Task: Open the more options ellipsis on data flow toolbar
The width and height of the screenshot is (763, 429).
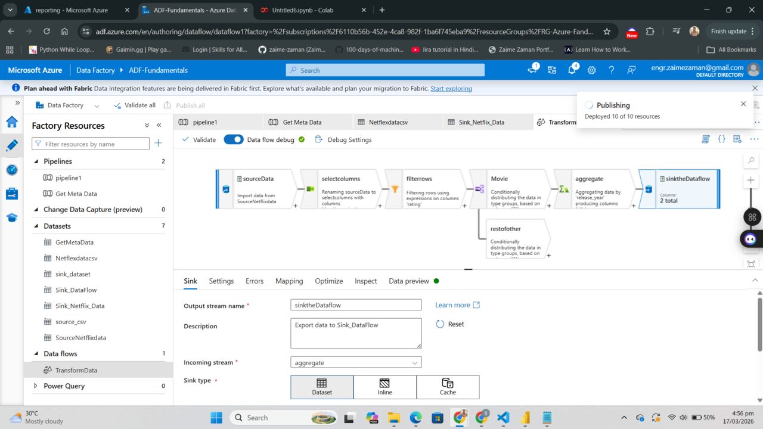Action: [754, 139]
